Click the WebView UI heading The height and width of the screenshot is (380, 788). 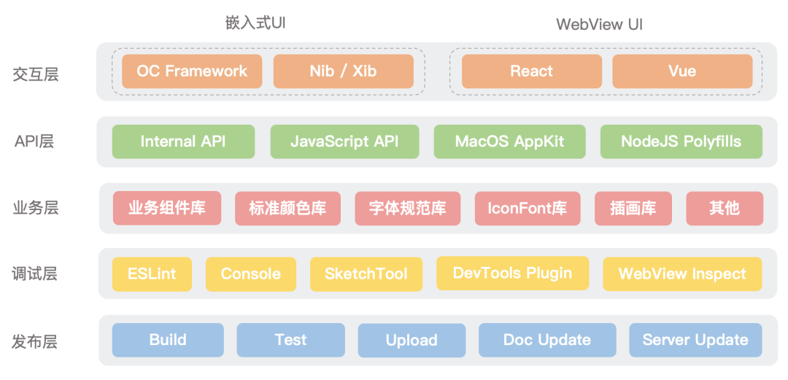600,25
